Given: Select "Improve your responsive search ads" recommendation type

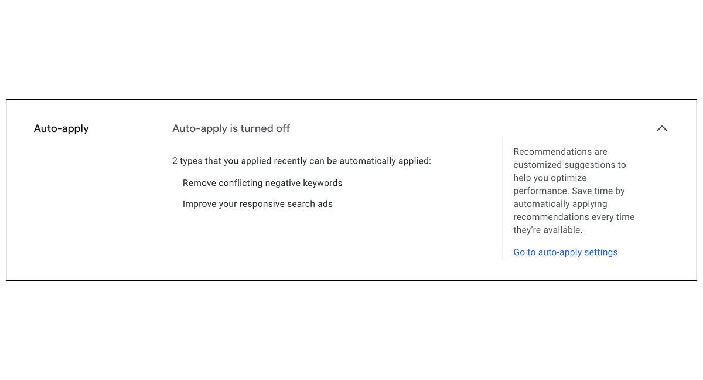Looking at the screenshot, I should point(257,204).
